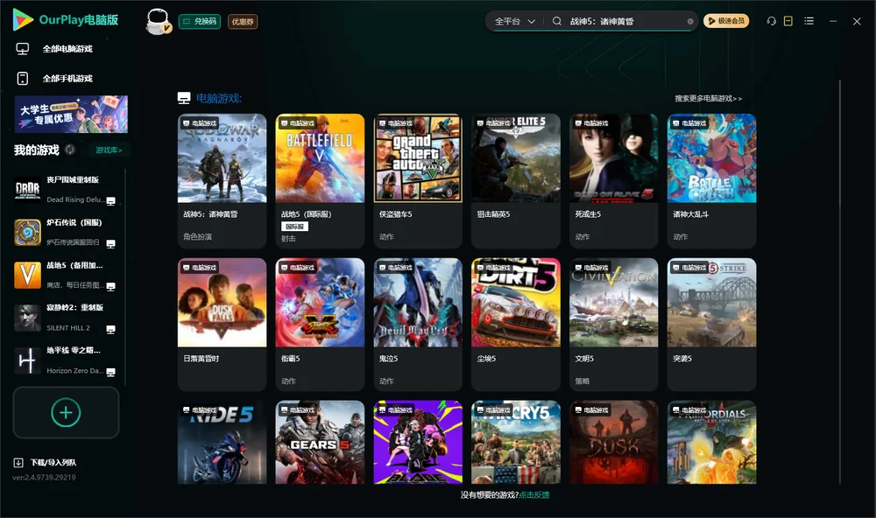Open 文明5 Civilization V card
Viewport: 876px width, 518px height.
pos(613,325)
